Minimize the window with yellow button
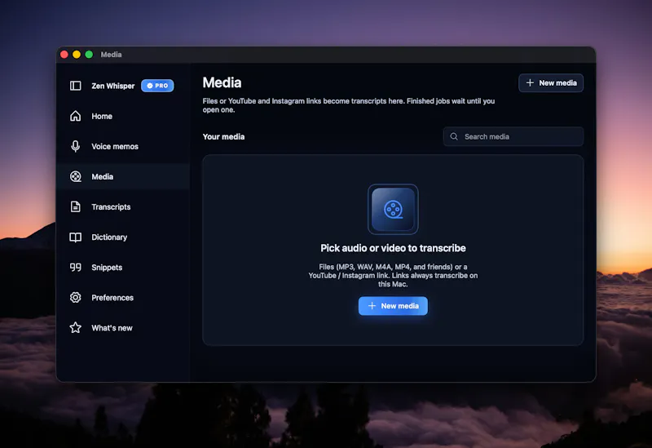Viewport: 652px width, 448px height. [77, 55]
